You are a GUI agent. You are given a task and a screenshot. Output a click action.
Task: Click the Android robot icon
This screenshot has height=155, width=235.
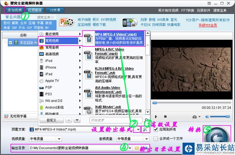tap(42, 107)
